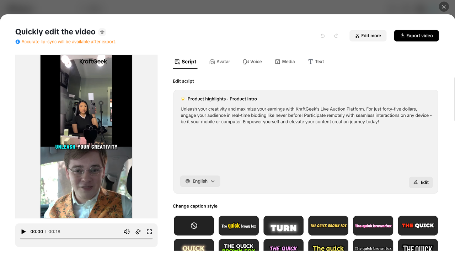Click the Edit more button
Image resolution: width=455 pixels, height=253 pixels.
click(368, 36)
